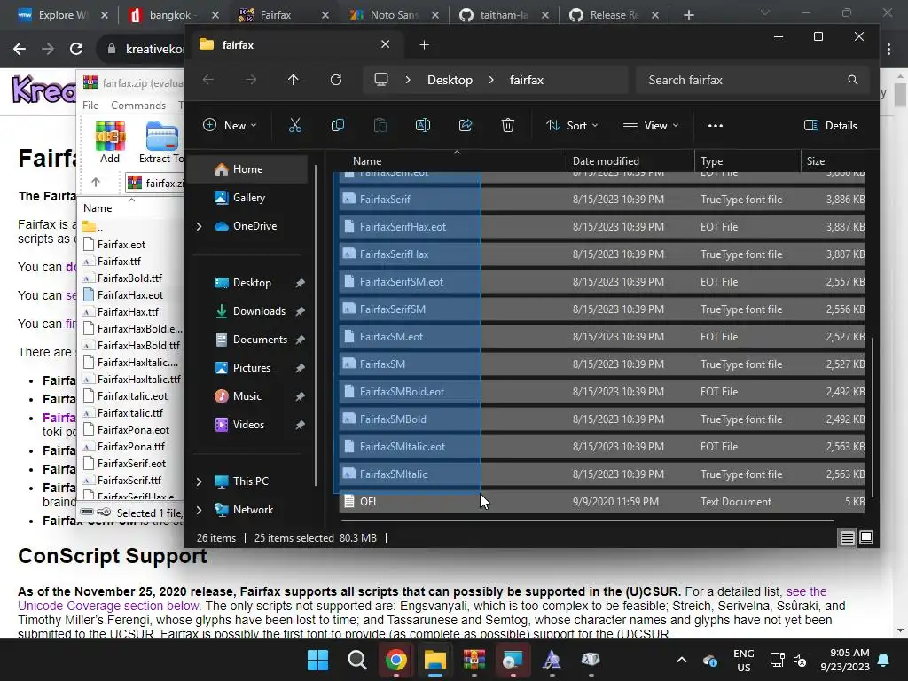Toggle the Details pane button
The width and height of the screenshot is (908, 681).
(830, 125)
